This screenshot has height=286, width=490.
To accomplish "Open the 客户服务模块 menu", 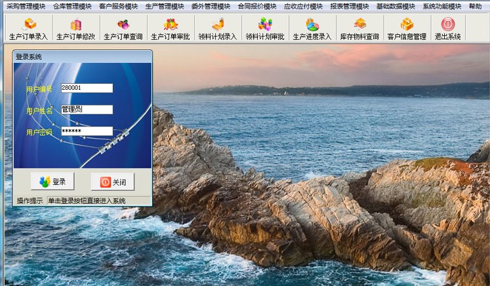I will [x=119, y=7].
